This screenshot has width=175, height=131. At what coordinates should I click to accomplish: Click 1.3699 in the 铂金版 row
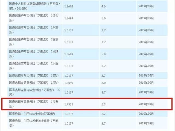(69, 18)
